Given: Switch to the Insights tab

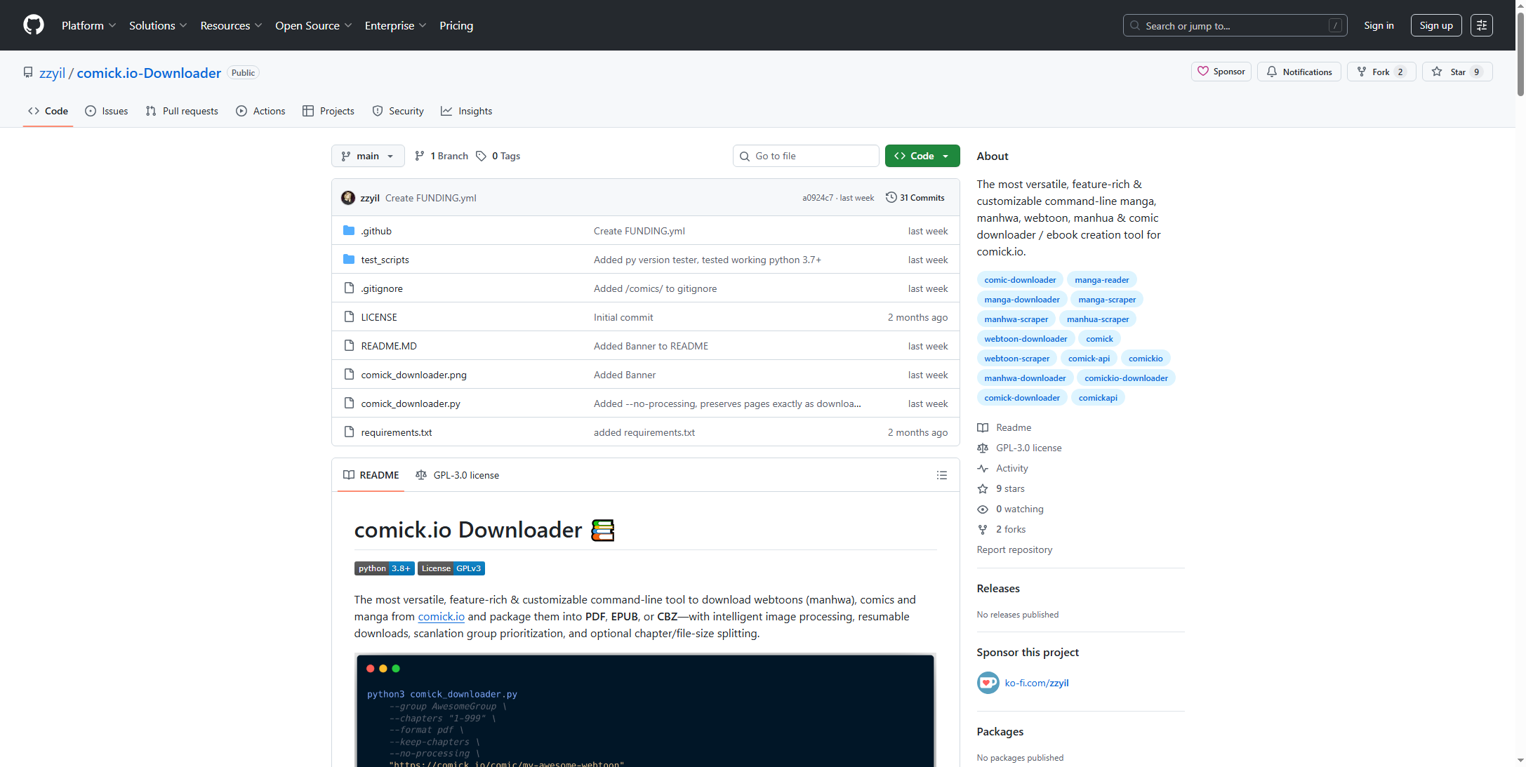Looking at the screenshot, I should click(x=466, y=111).
